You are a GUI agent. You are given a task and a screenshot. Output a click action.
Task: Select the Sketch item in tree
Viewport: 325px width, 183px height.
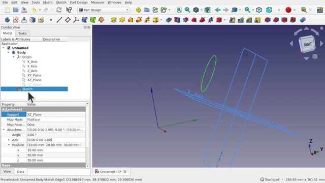click(27, 89)
